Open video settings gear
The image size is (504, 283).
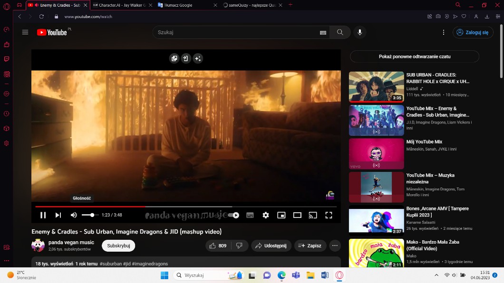click(266, 215)
